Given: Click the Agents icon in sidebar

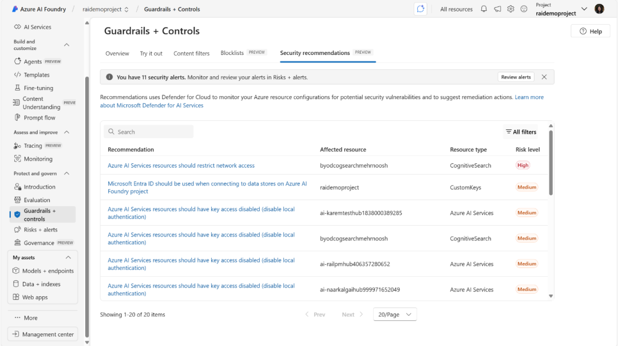Looking at the screenshot, I should (x=17, y=61).
